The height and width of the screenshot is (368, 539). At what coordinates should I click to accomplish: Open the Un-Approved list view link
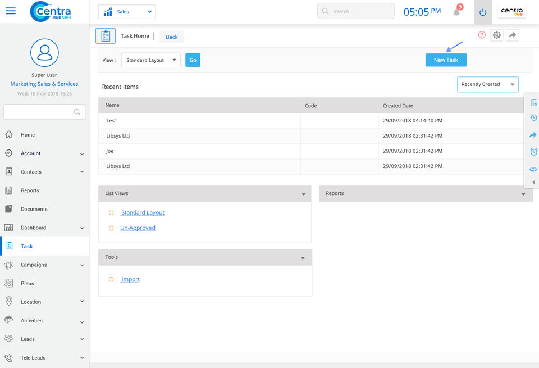[x=138, y=228]
